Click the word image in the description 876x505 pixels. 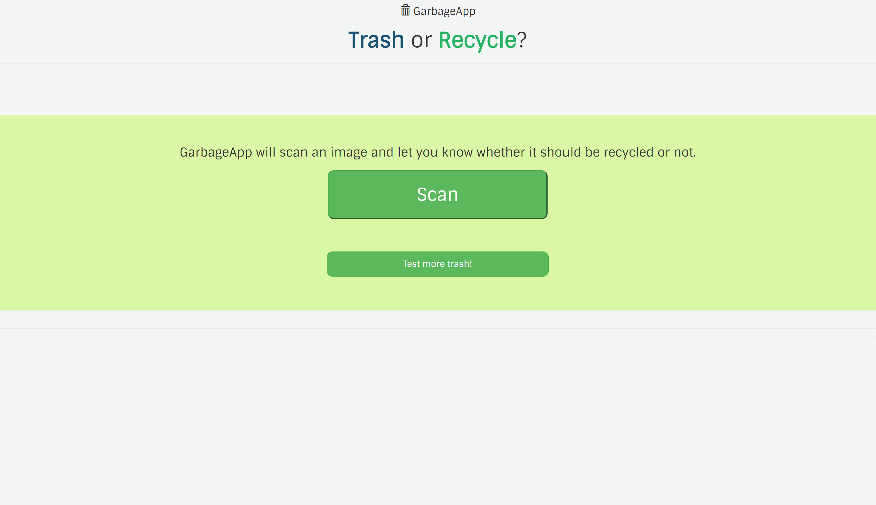coord(349,152)
